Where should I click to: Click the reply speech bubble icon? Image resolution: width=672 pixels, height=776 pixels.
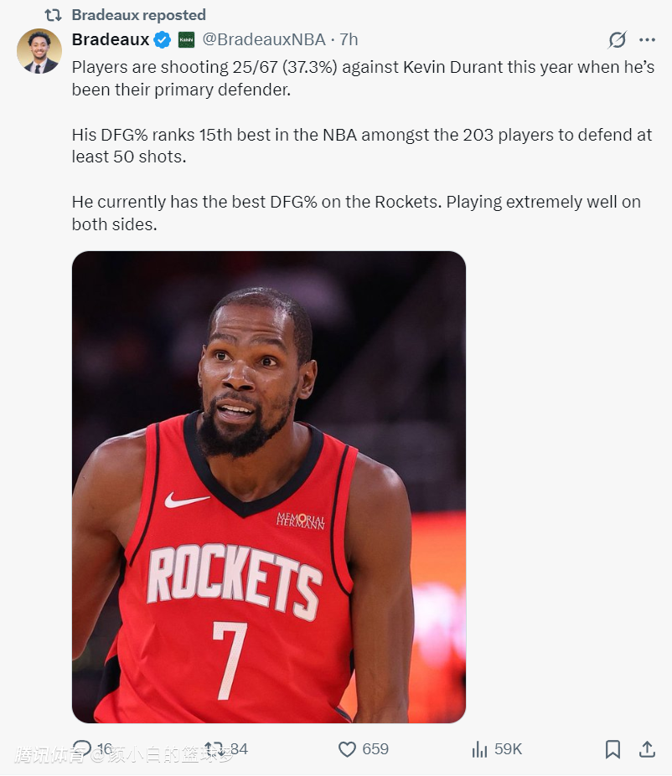[82, 748]
